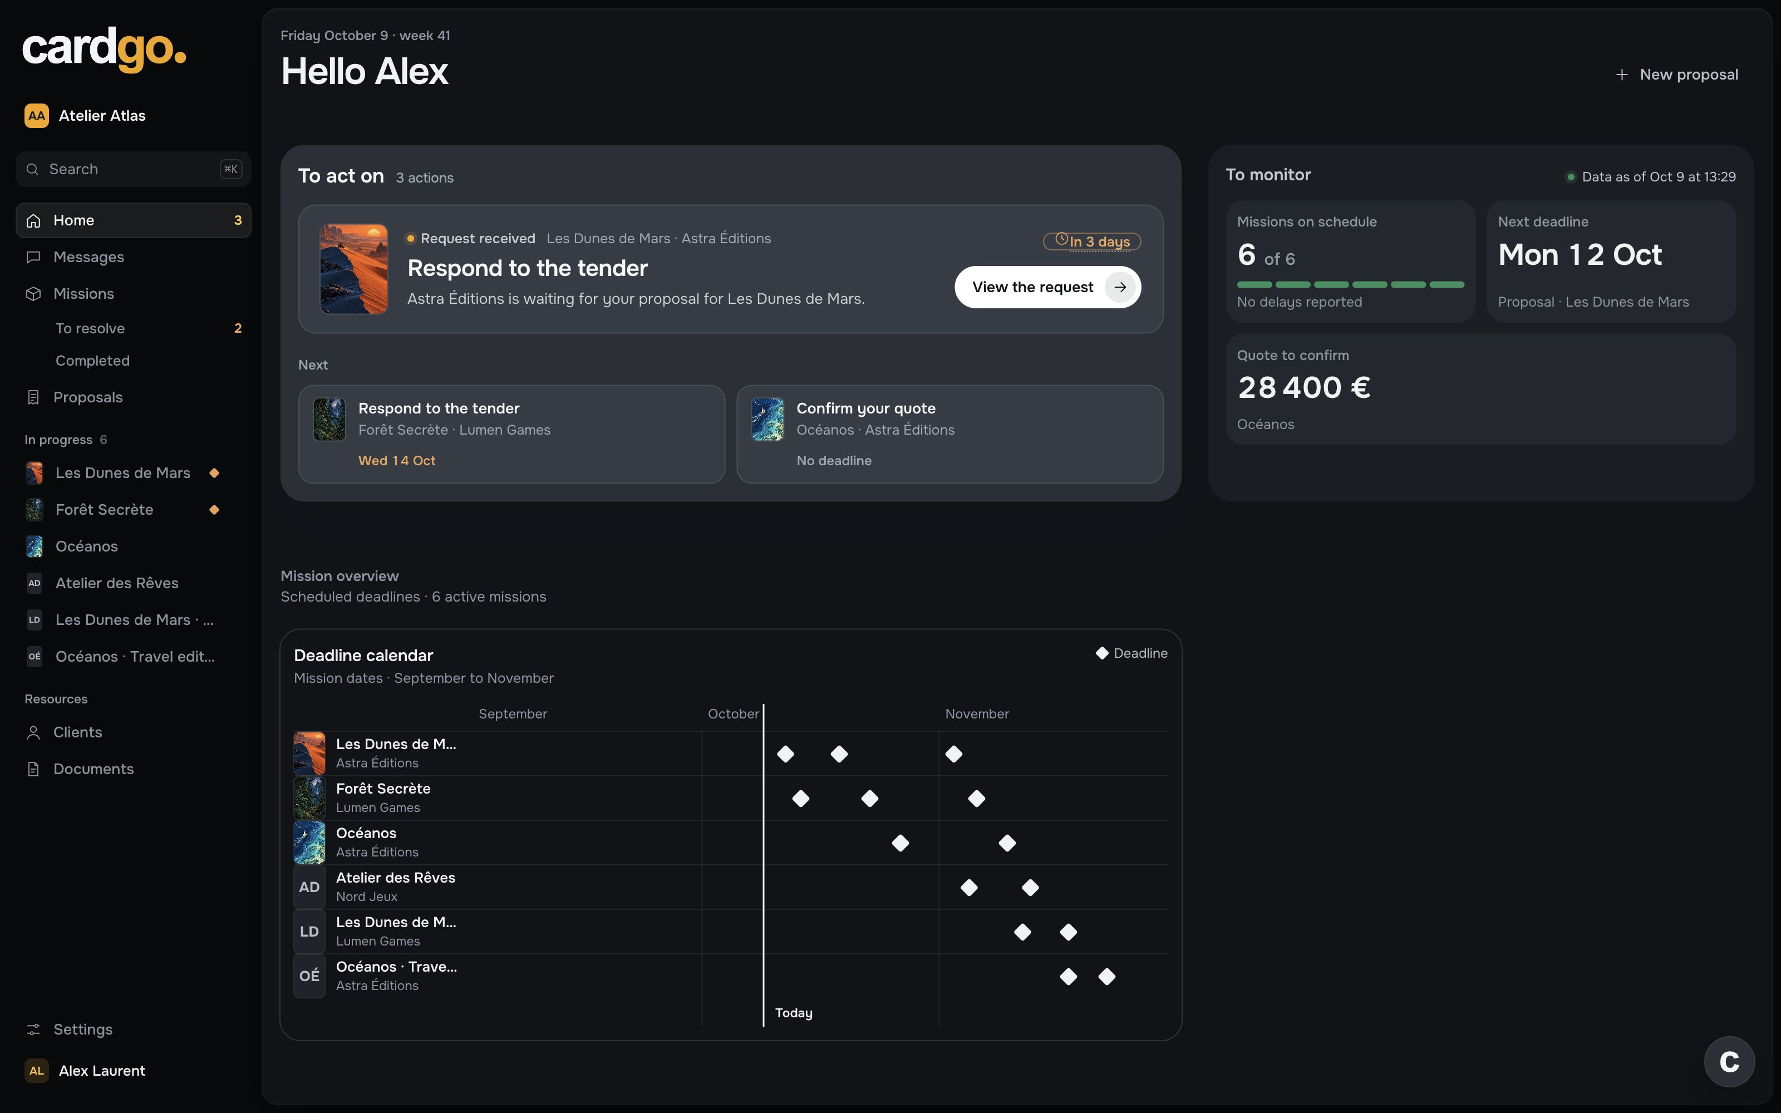
Task: Click the AA Atelier Atlas workspace badge
Action: tap(37, 116)
